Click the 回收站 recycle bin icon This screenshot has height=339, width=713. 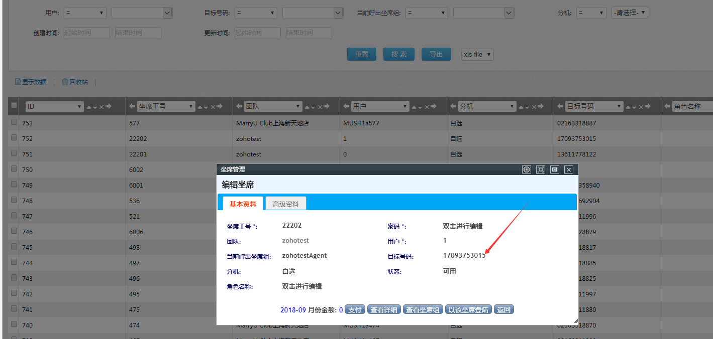65,82
